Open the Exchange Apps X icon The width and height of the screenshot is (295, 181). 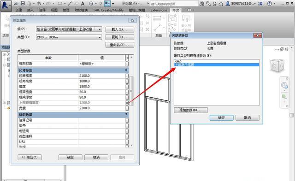click(x=260, y=3)
